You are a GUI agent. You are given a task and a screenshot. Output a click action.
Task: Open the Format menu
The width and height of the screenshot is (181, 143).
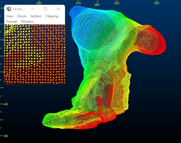tap(12, 22)
